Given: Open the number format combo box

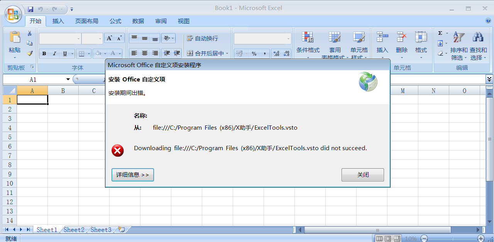Looking at the screenshot, I should pyautogui.click(x=262, y=39).
